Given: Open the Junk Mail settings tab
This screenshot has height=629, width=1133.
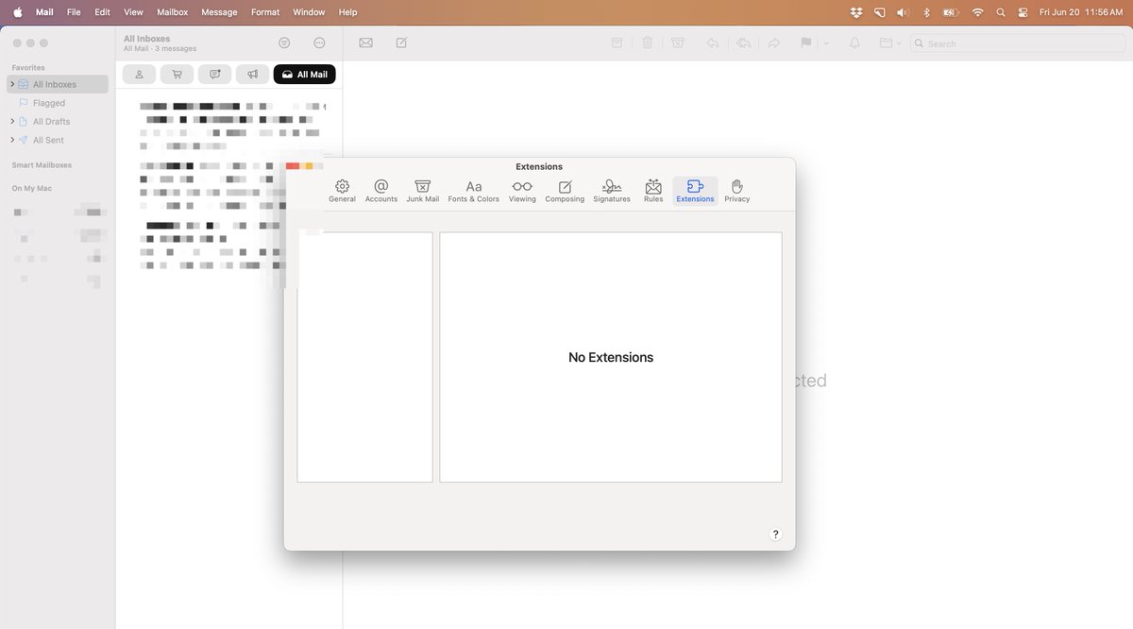Looking at the screenshot, I should point(423,191).
